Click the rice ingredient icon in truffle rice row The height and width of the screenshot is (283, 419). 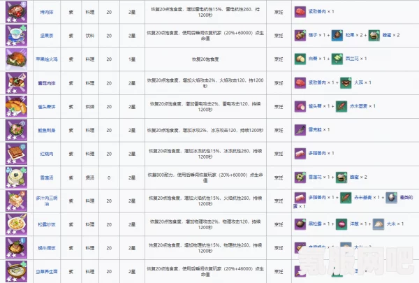click(x=378, y=224)
